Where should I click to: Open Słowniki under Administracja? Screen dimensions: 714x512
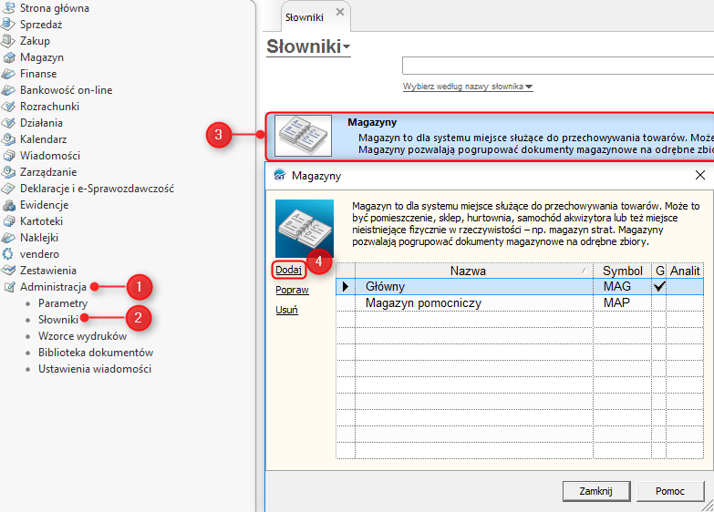[58, 320]
